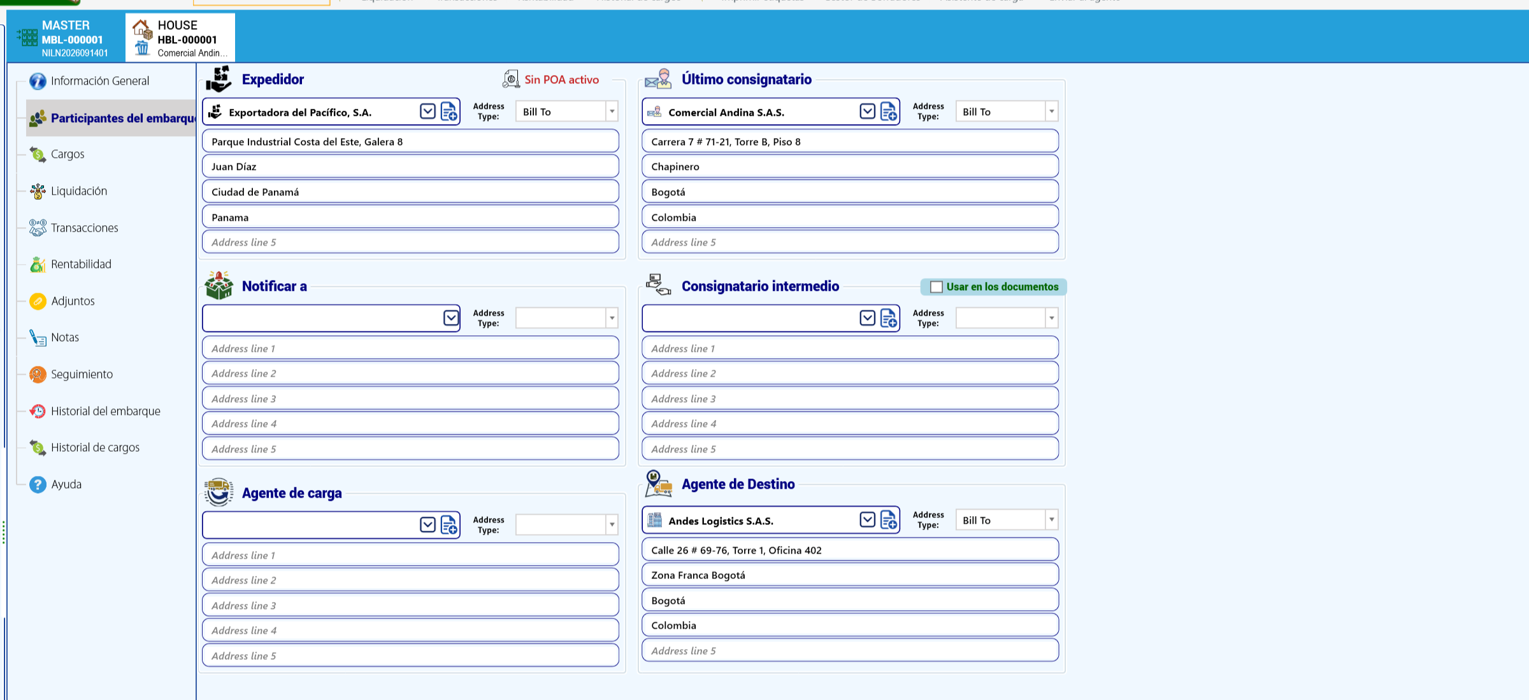Click the Ayuda question mark icon
The image size is (1529, 700).
tap(38, 484)
